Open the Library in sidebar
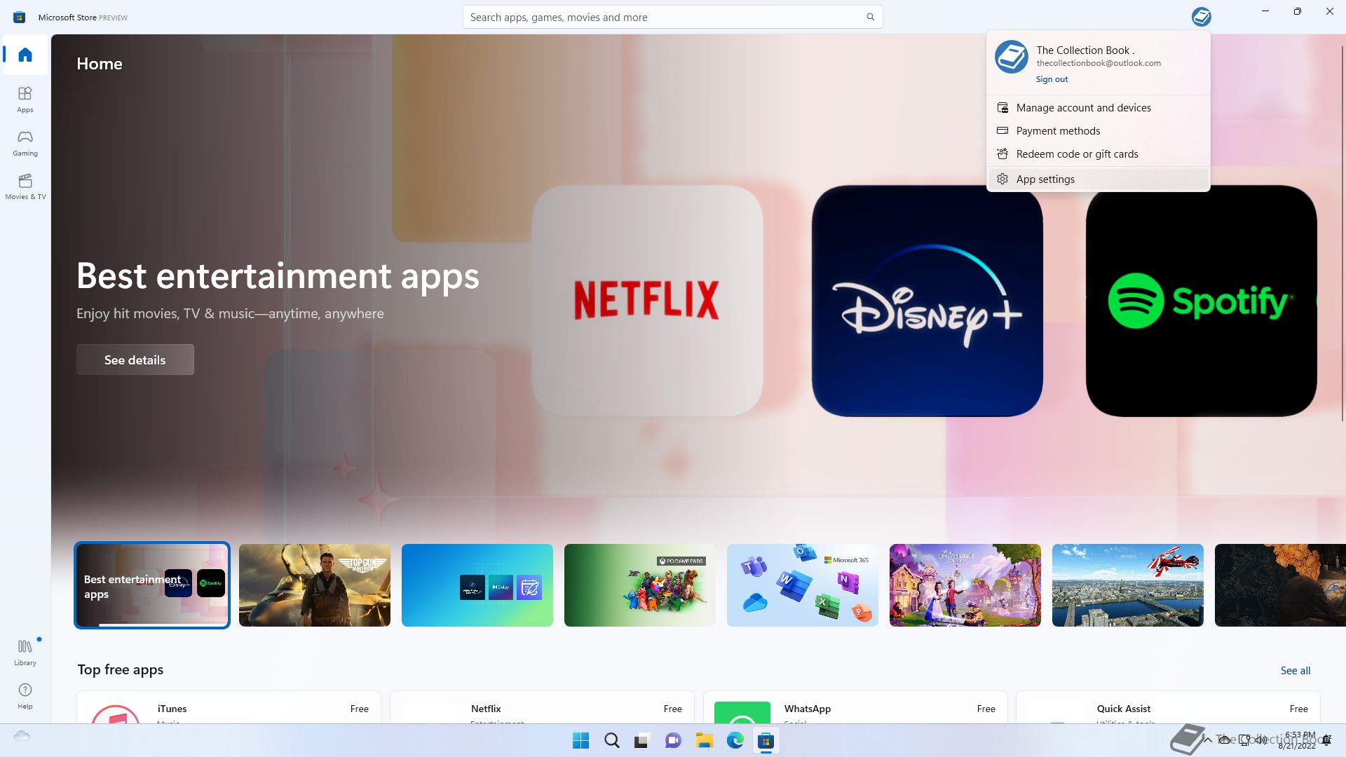 25,652
